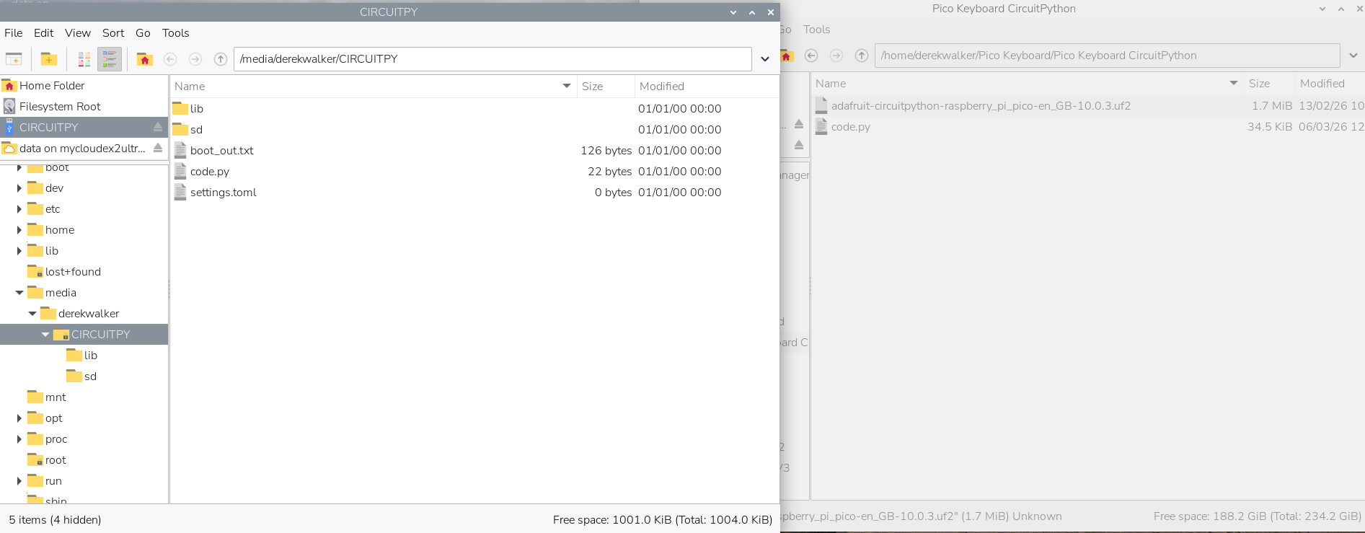This screenshot has height=533, width=1365.
Task: Expand the opt folder in tree
Action: 19,418
